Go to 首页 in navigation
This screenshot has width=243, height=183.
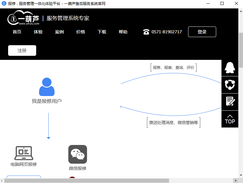coord(17,32)
